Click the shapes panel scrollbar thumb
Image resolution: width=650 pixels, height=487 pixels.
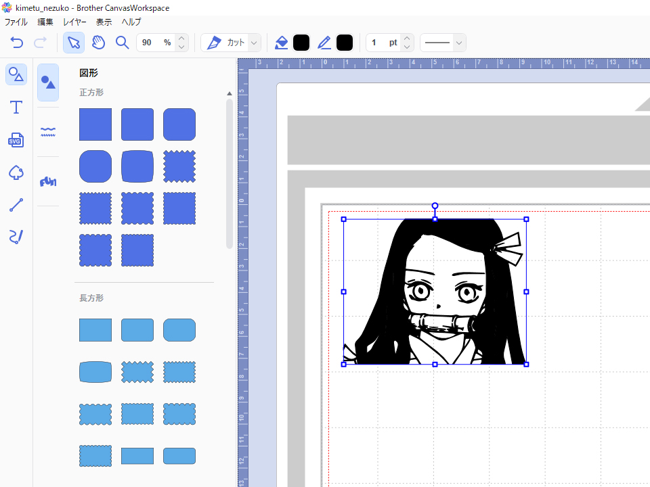tap(230, 174)
